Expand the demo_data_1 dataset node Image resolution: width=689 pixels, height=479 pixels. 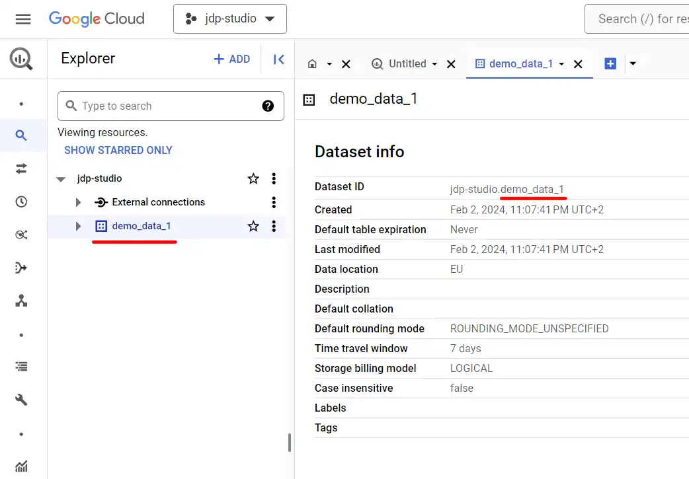[78, 226]
